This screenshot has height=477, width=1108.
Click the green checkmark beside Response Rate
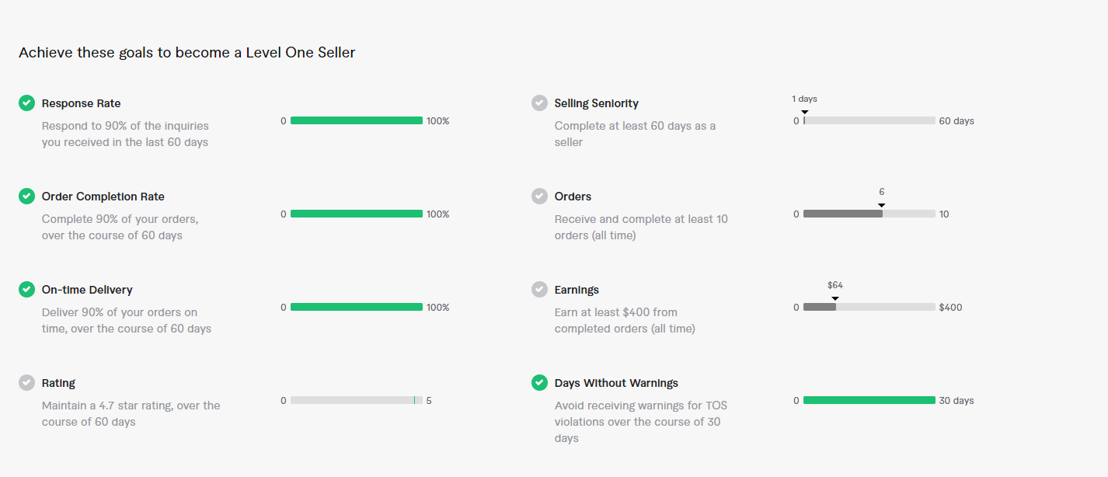(x=27, y=103)
